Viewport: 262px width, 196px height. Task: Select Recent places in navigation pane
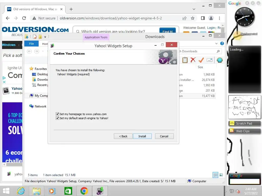[x=42, y=85]
